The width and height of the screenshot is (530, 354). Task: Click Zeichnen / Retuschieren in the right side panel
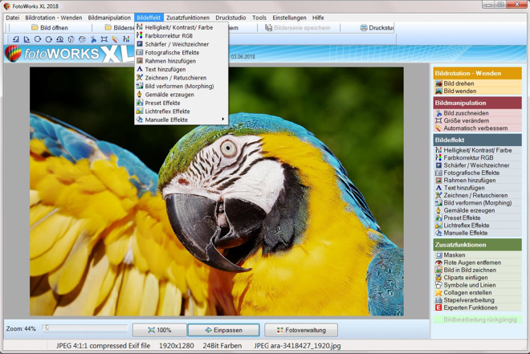click(x=477, y=195)
